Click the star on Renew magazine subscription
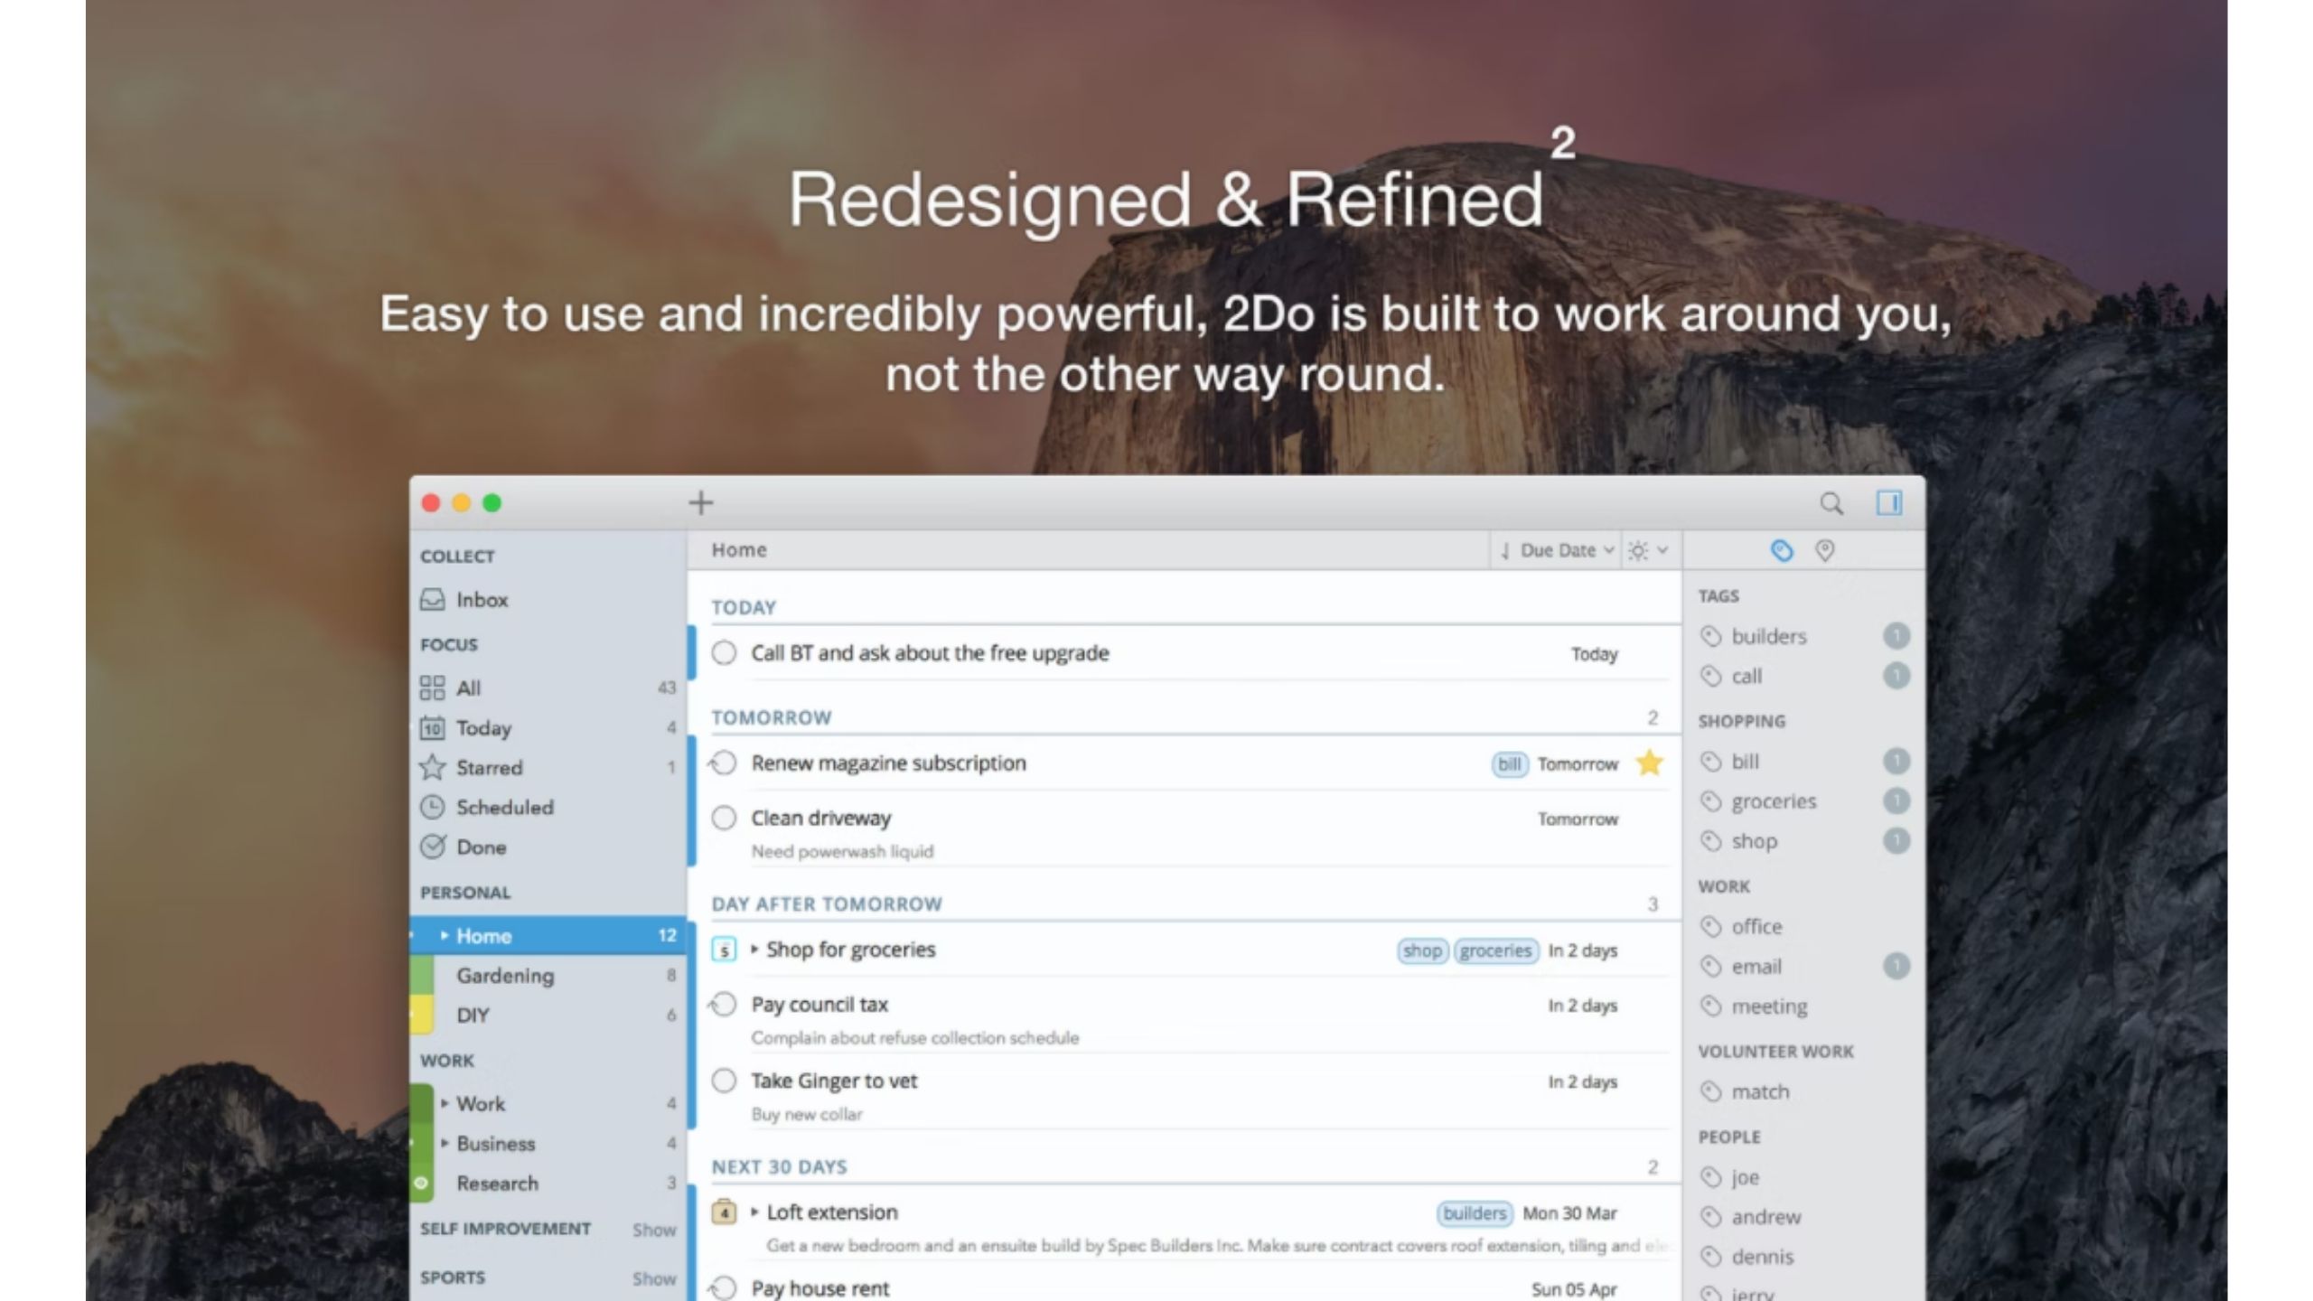 coord(1649,763)
